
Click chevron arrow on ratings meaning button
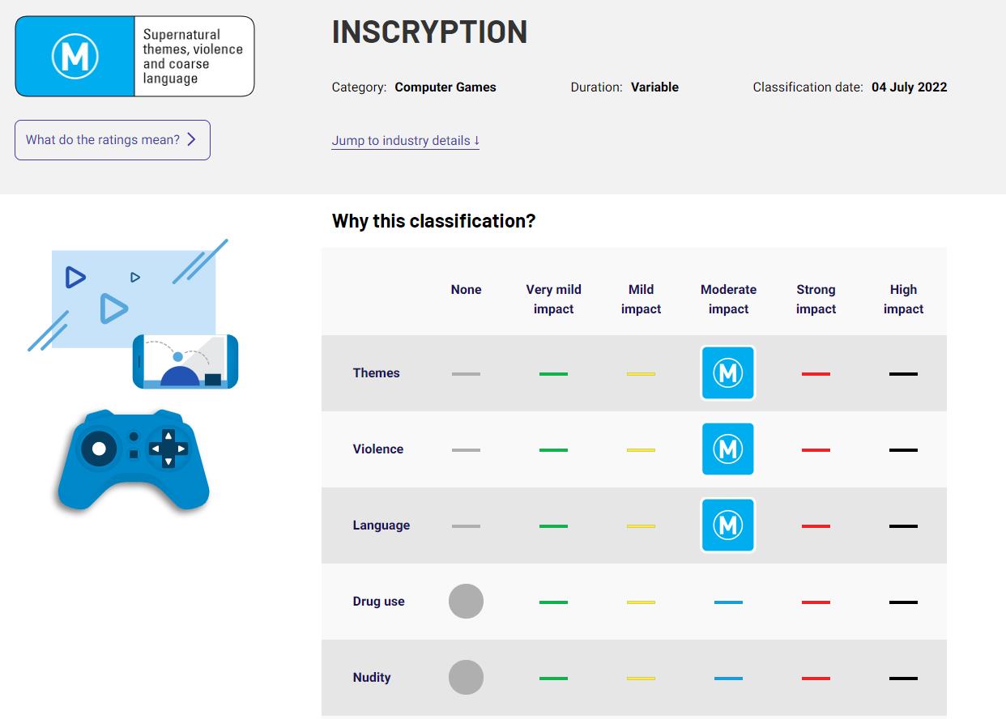(x=192, y=139)
